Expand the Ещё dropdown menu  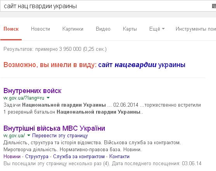157,29
